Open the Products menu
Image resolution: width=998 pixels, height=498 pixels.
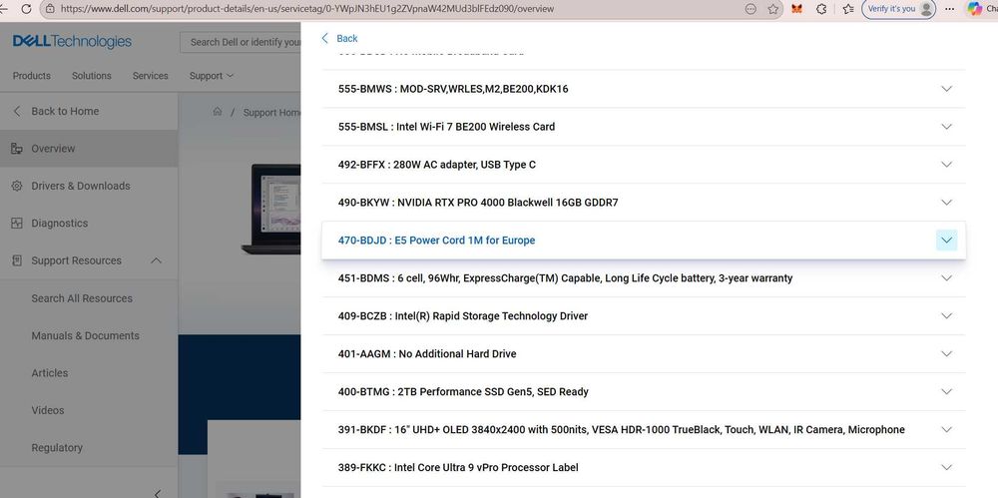click(31, 75)
